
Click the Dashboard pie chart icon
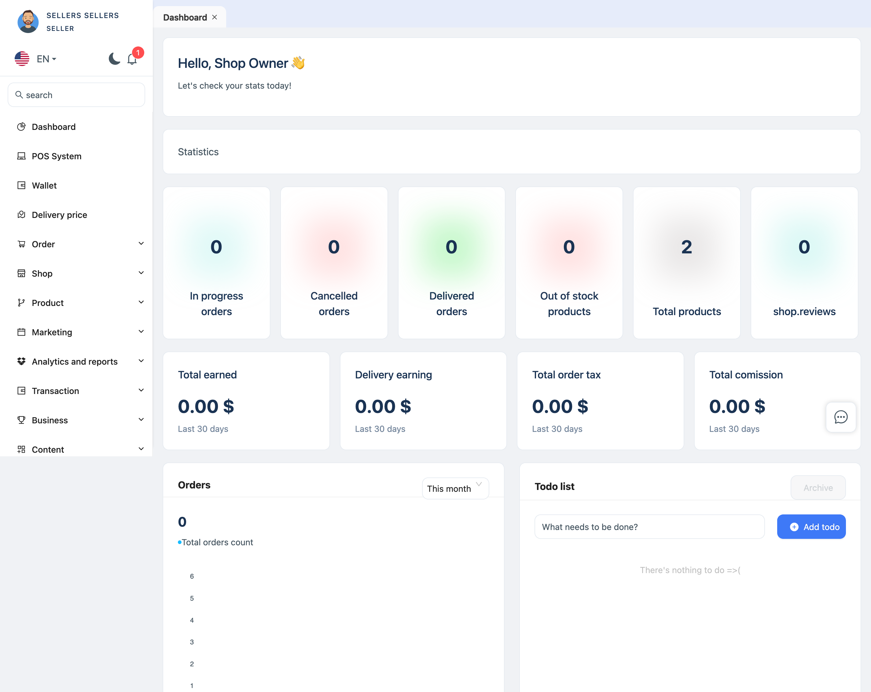tap(21, 127)
